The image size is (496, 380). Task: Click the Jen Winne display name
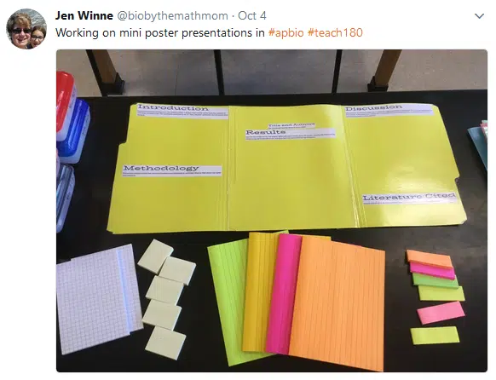point(84,15)
